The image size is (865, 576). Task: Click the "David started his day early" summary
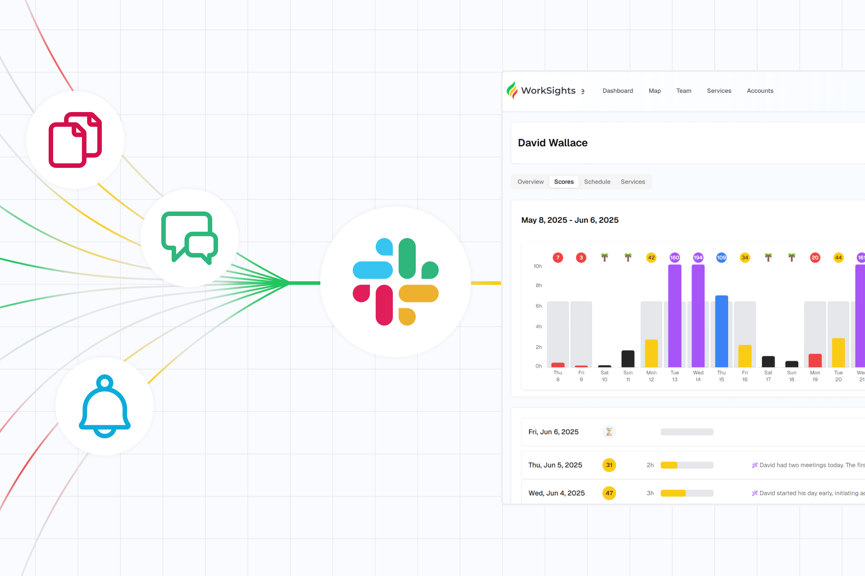tap(812, 493)
